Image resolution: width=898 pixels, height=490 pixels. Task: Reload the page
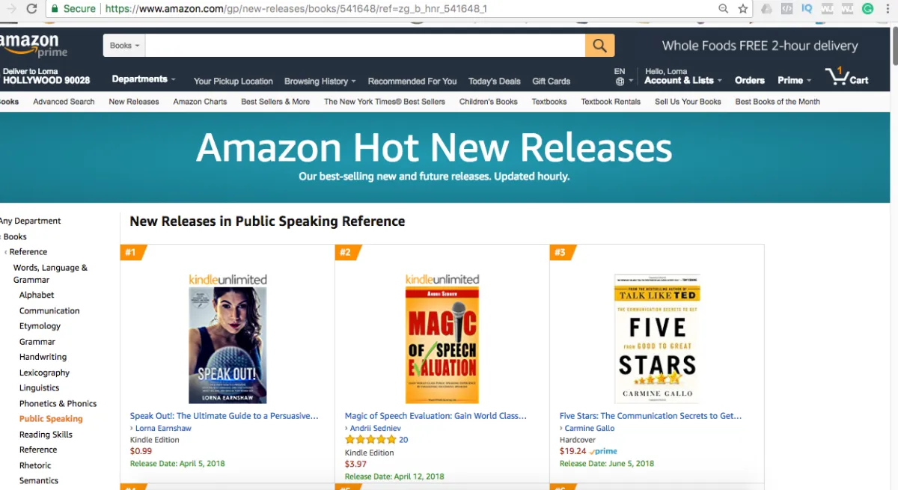click(31, 9)
